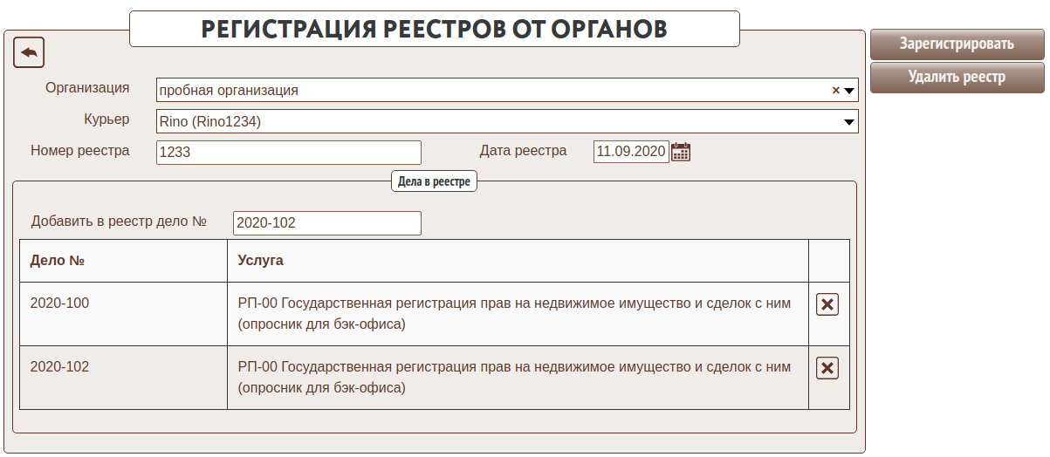Focus the Номер реестра input field
This screenshot has width=1050, height=457.
(x=289, y=153)
